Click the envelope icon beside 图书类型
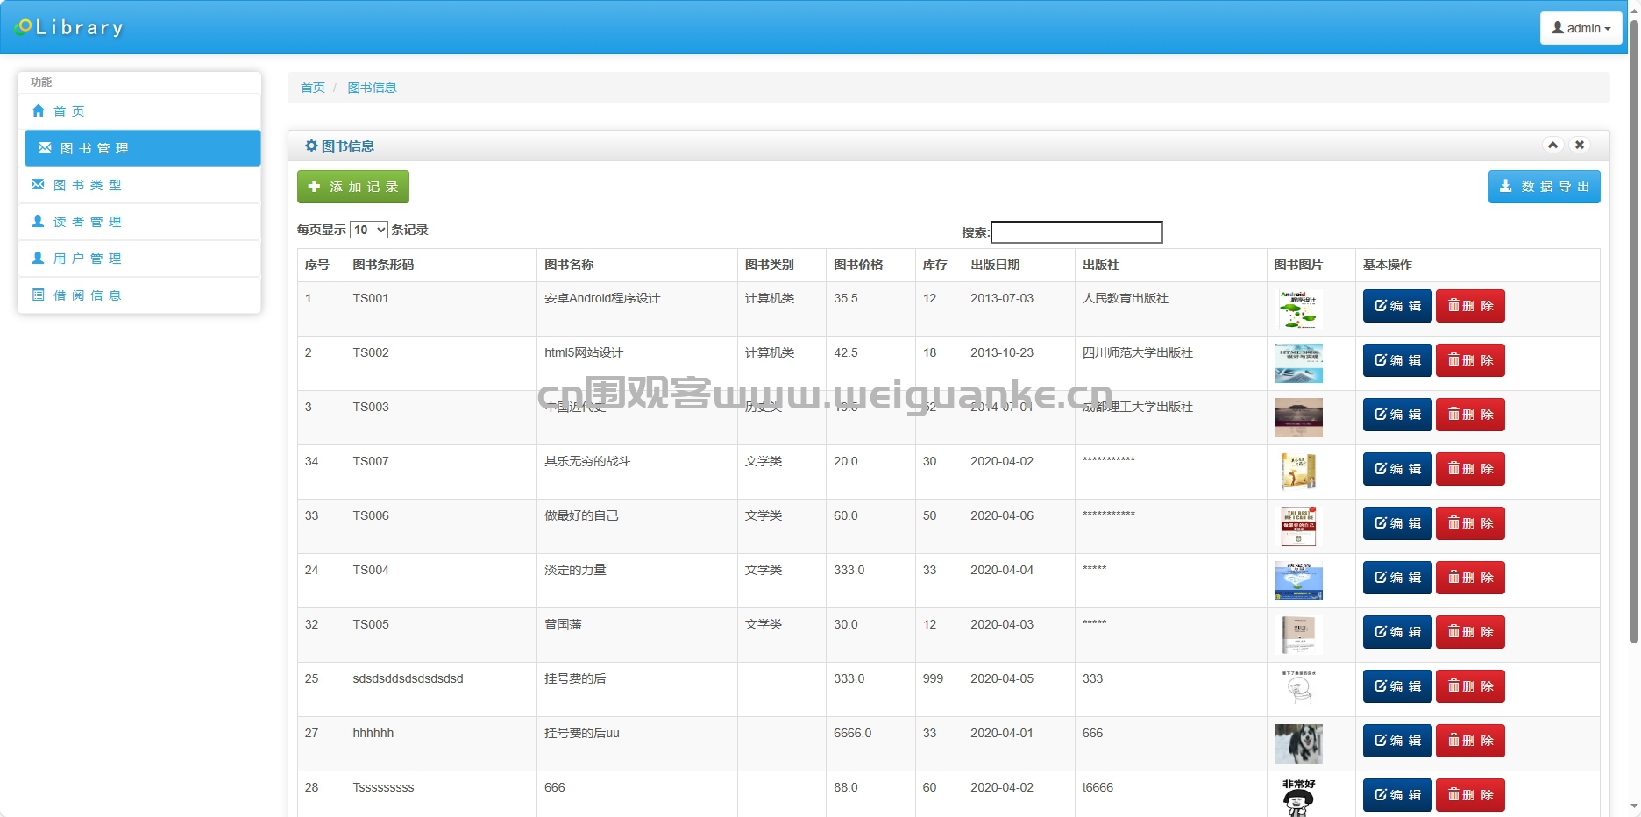The width and height of the screenshot is (1641, 817). tap(38, 185)
